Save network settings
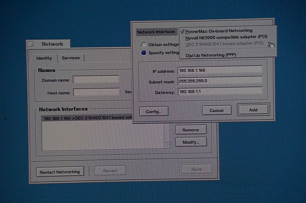306x203 pixels. click(197, 169)
